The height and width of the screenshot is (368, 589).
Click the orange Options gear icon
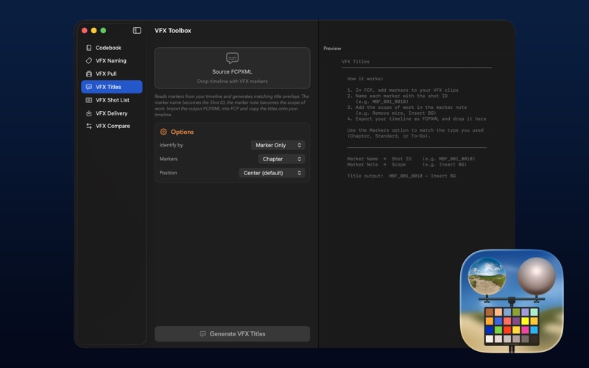(163, 132)
